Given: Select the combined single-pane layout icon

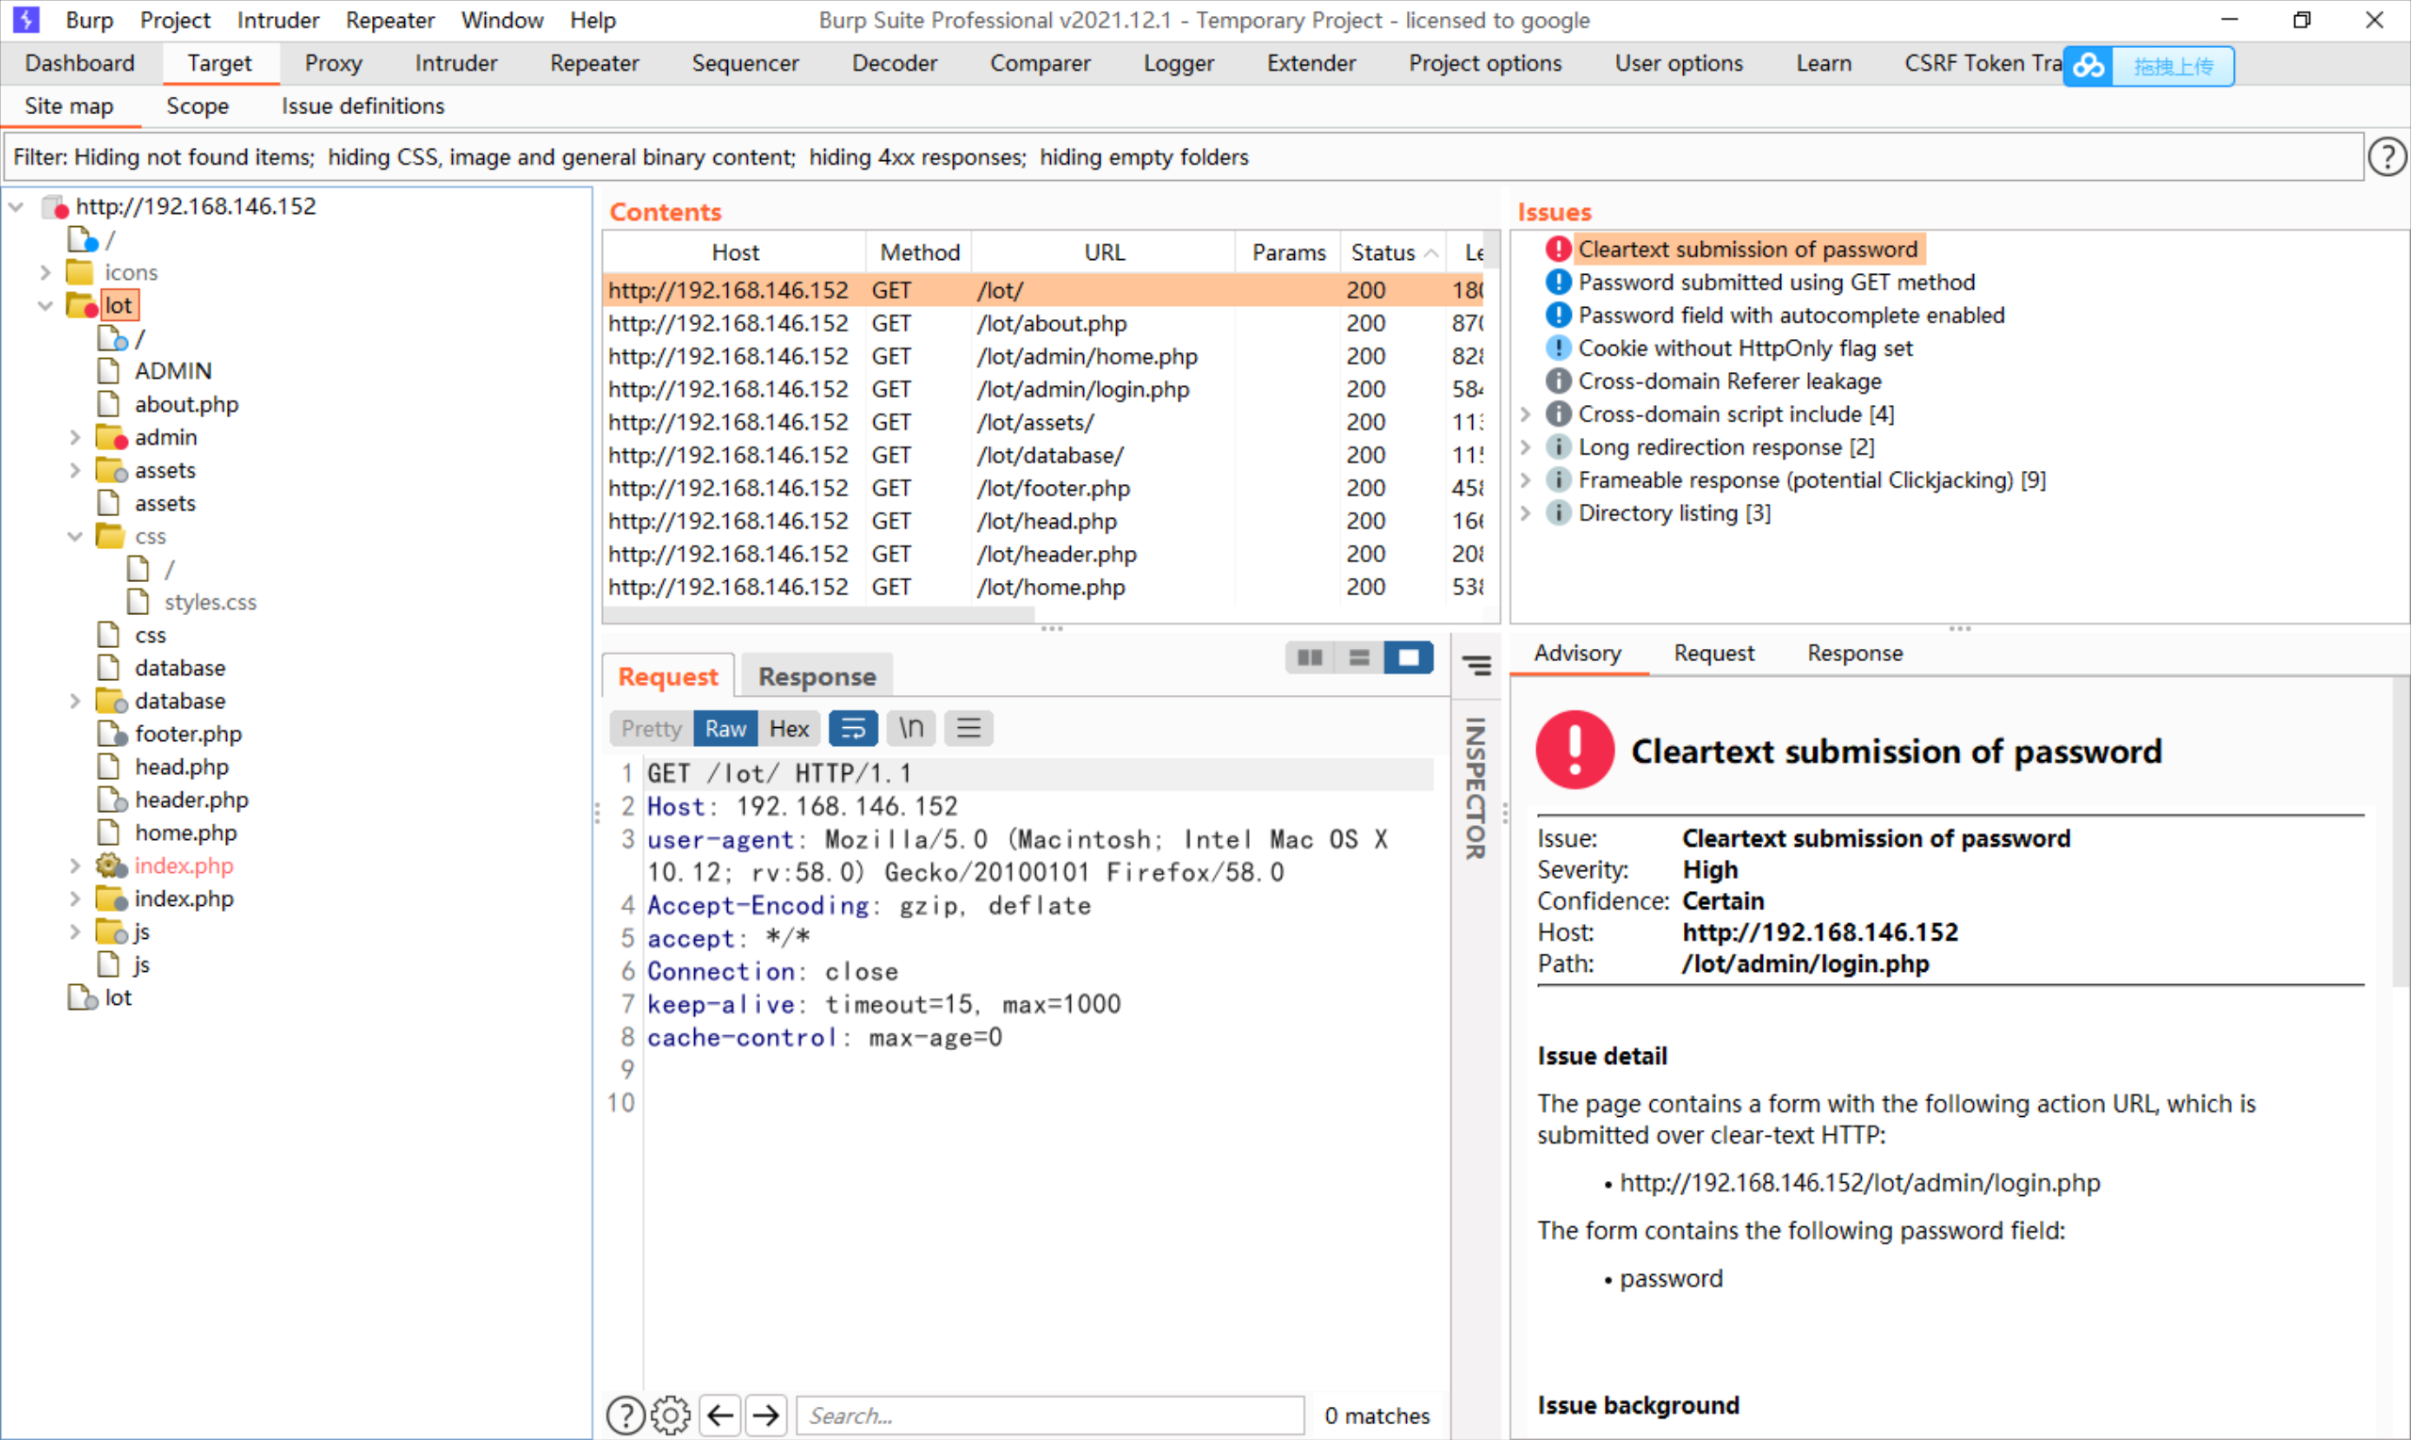Looking at the screenshot, I should pyautogui.click(x=1409, y=658).
